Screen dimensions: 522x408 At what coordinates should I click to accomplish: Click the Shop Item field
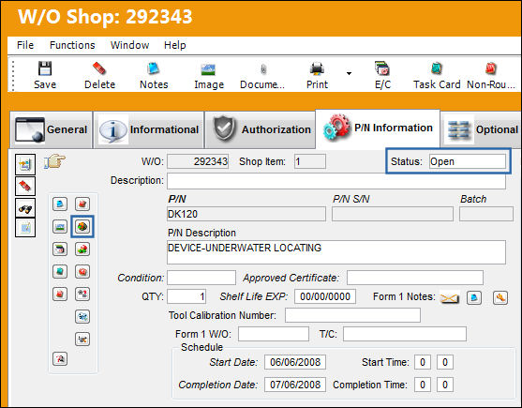[310, 161]
